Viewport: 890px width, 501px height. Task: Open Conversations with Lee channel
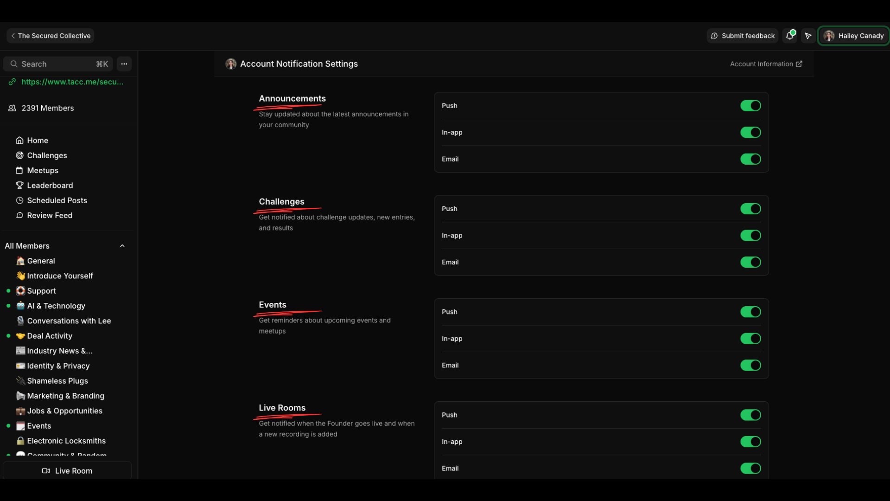69,321
